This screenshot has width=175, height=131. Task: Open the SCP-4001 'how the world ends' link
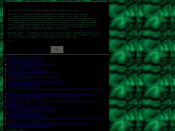[52, 101]
